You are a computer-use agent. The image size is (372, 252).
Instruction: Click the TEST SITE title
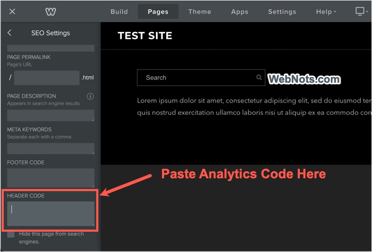pyautogui.click(x=145, y=36)
